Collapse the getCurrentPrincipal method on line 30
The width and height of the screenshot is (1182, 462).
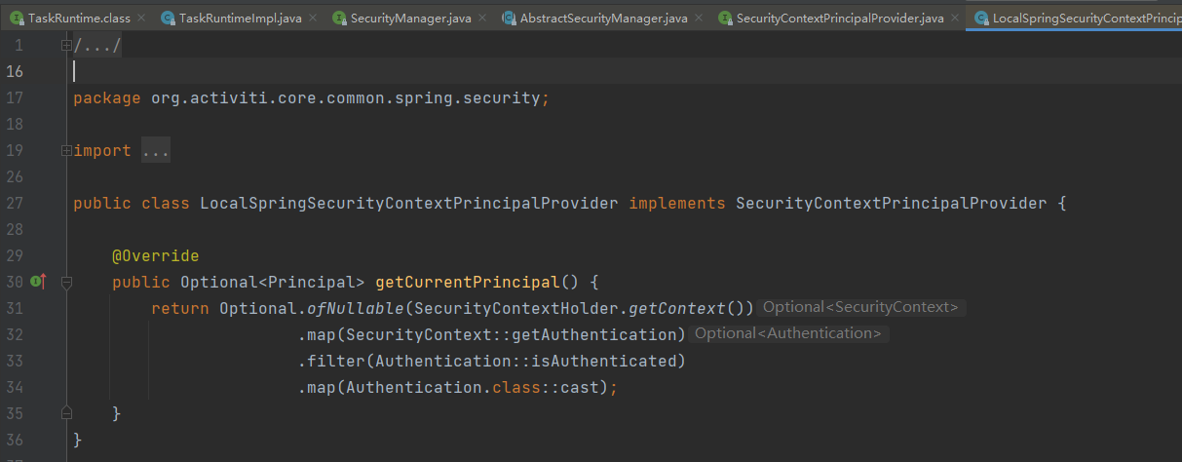tap(66, 282)
